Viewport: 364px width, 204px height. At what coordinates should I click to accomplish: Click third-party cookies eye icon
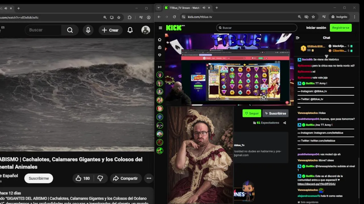[x=306, y=17]
